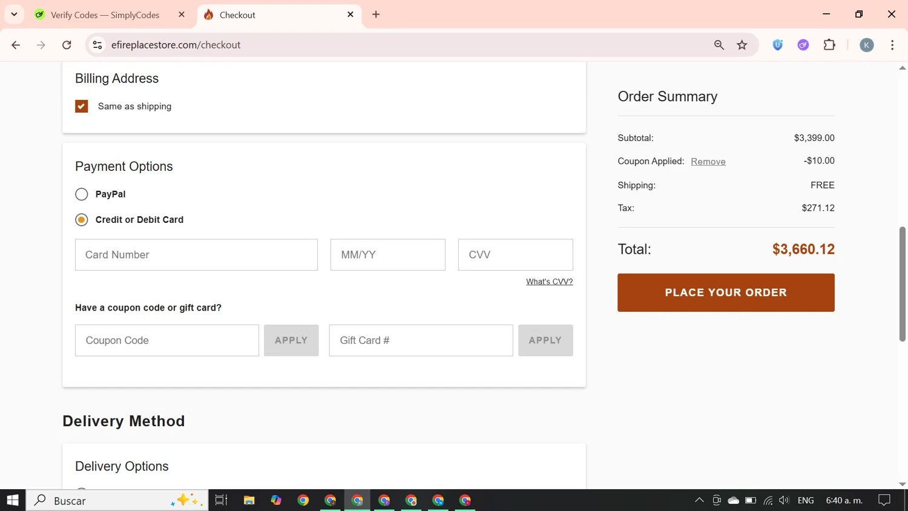
Task: Click the scrollbar down arrow
Action: click(x=902, y=484)
